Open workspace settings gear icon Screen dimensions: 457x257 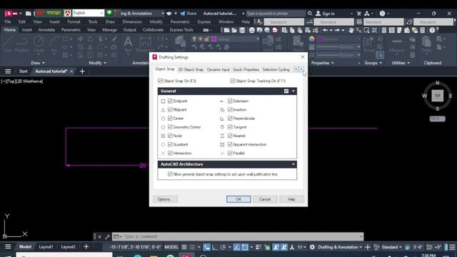(x=312, y=247)
